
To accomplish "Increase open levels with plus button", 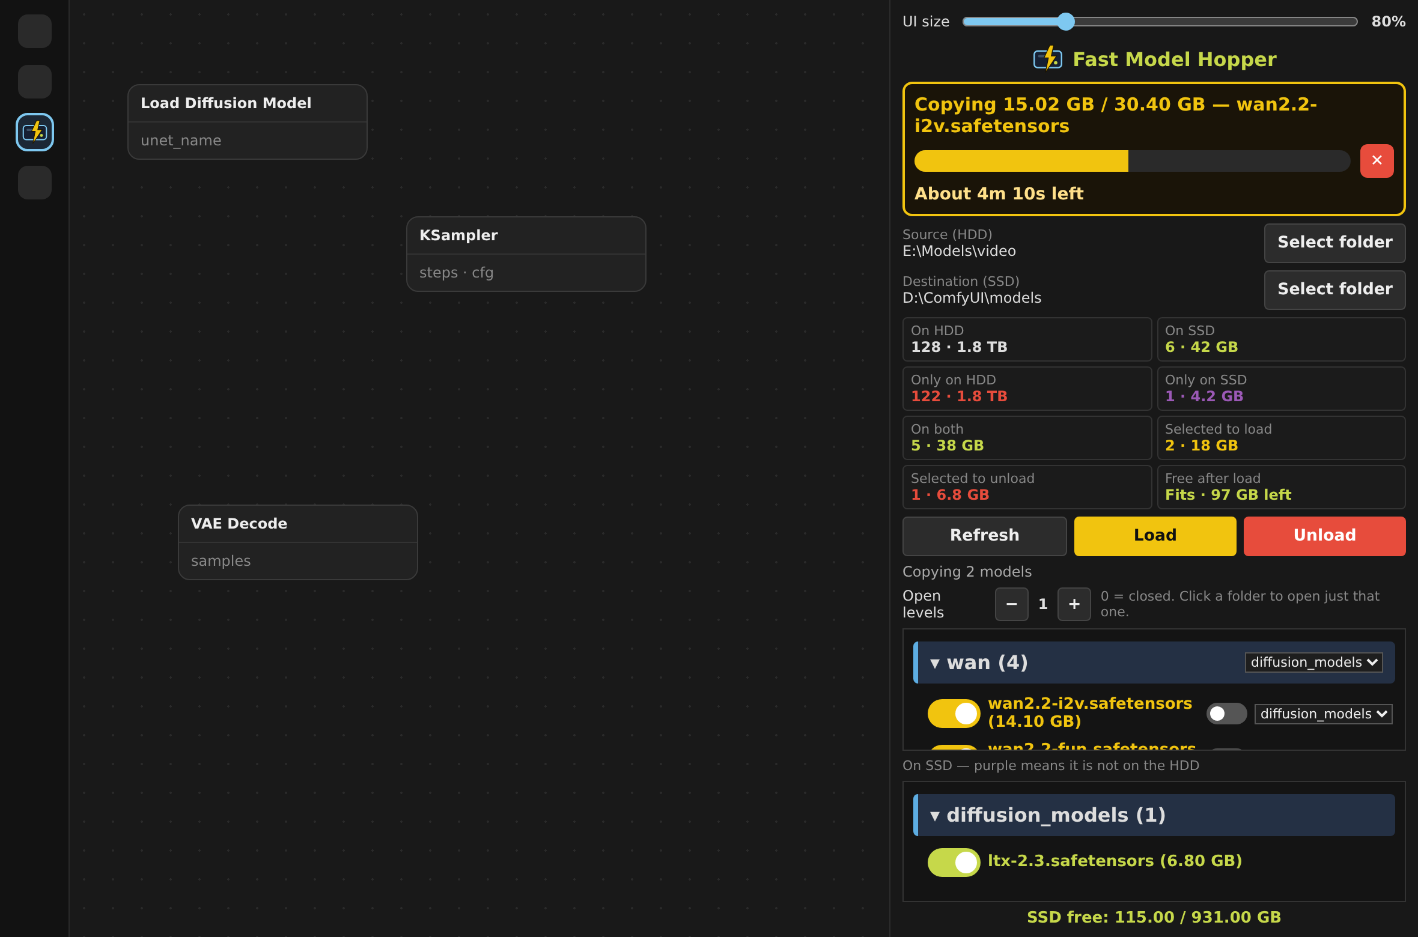I will (1074, 604).
